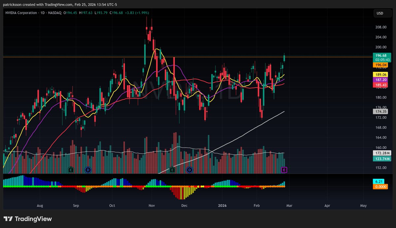396x228 pixels.
Task: Click the orange indicator value 0.0000
Action: [380, 186]
